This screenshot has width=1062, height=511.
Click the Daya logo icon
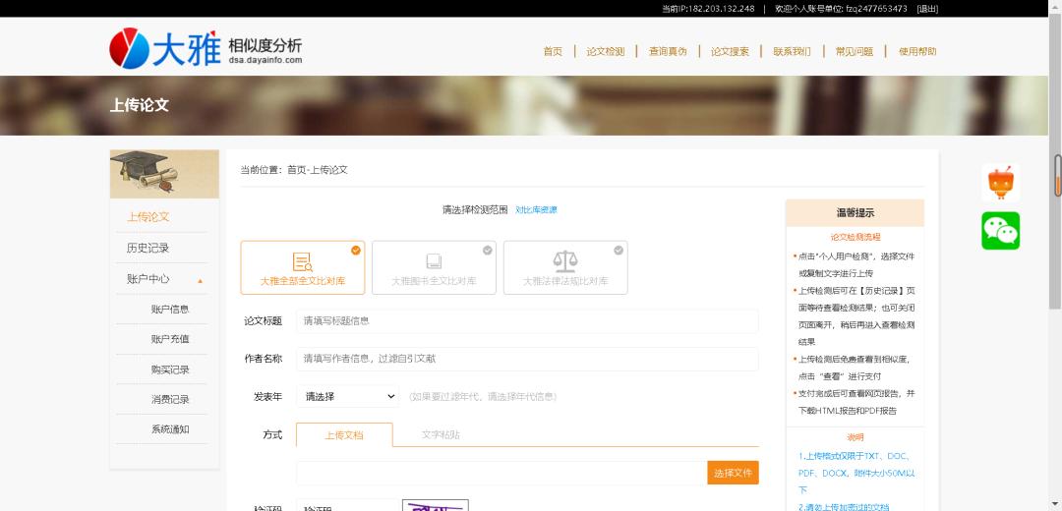tap(130, 48)
